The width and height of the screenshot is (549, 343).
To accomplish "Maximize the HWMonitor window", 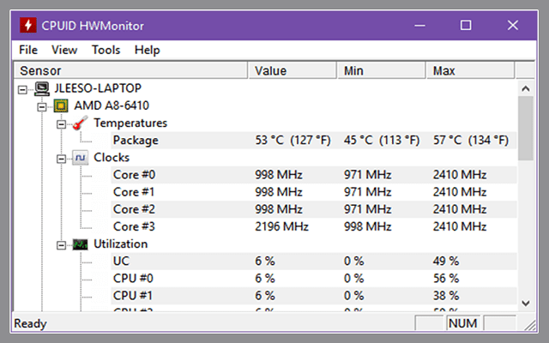I will pyautogui.click(x=466, y=26).
